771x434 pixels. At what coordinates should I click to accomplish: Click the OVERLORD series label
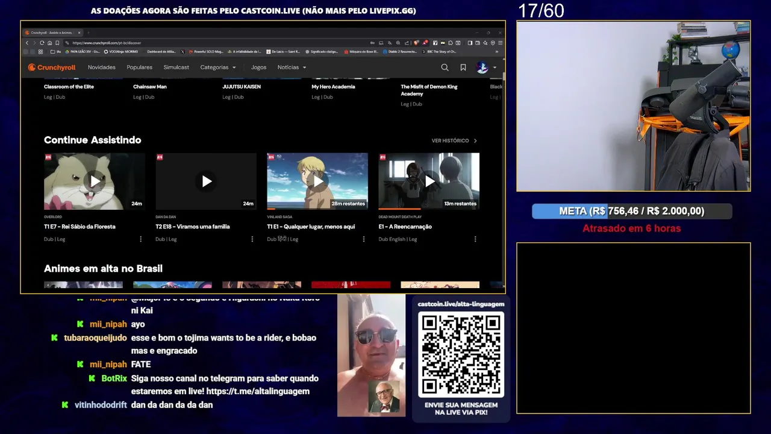[x=53, y=217]
